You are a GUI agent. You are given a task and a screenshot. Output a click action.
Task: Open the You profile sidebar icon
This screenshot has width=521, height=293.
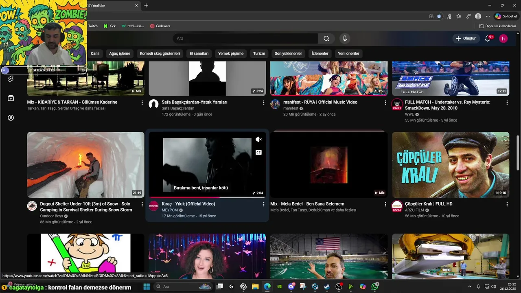pos(11,118)
